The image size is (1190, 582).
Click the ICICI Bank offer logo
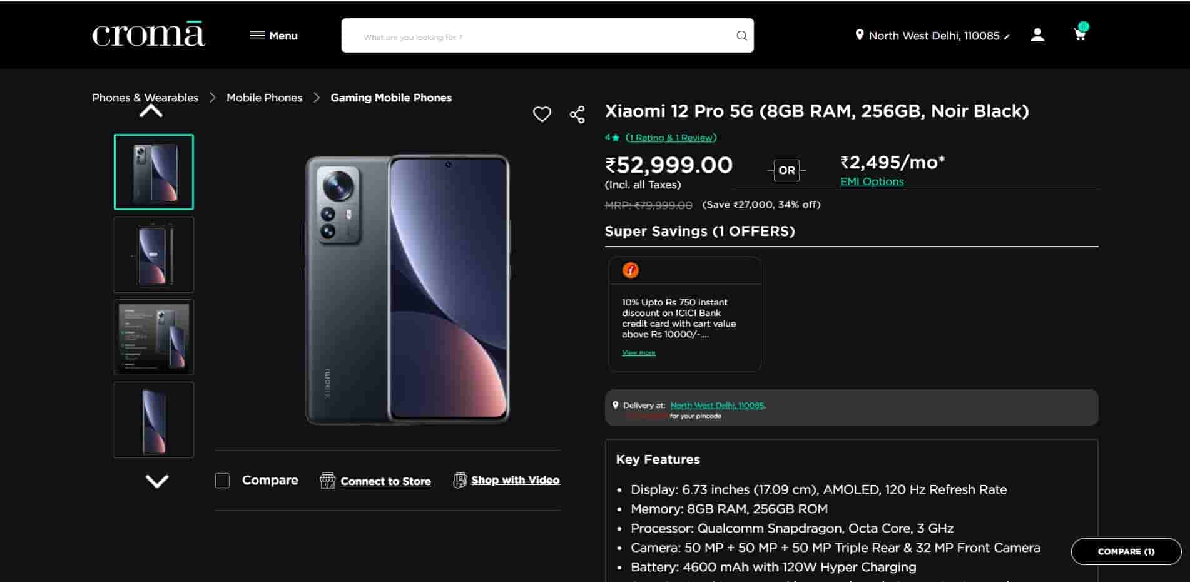click(x=630, y=270)
